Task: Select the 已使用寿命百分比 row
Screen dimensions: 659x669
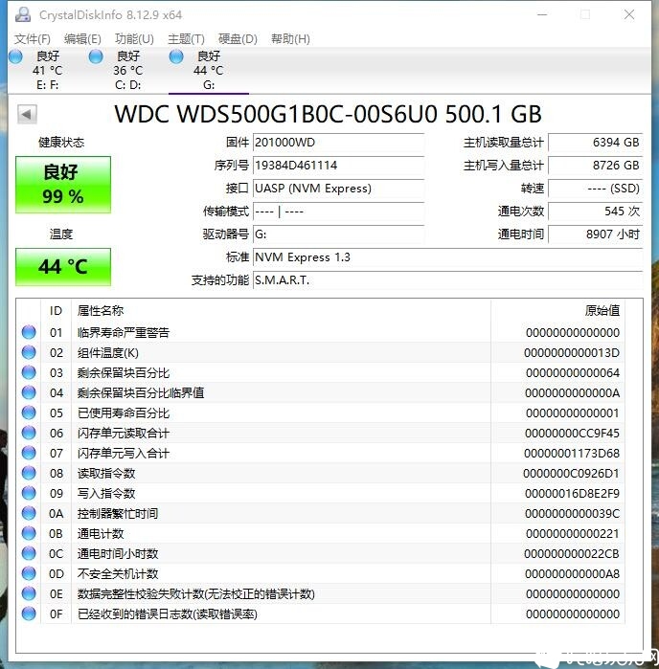Action: [x=320, y=413]
